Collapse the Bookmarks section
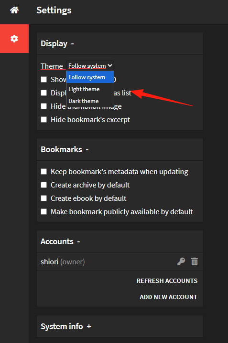The width and height of the screenshot is (228, 343). (x=87, y=150)
